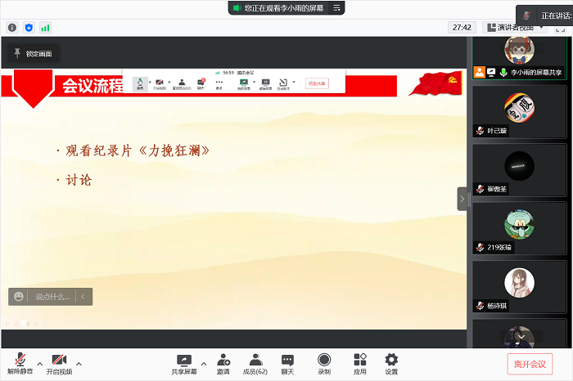
Task: Open the 共享屏幕 share screen icon
Action: tap(184, 363)
